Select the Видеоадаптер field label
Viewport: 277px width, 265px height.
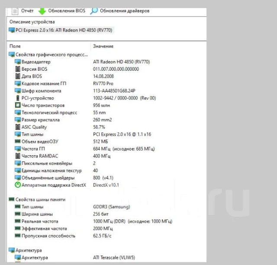[x=36, y=62]
